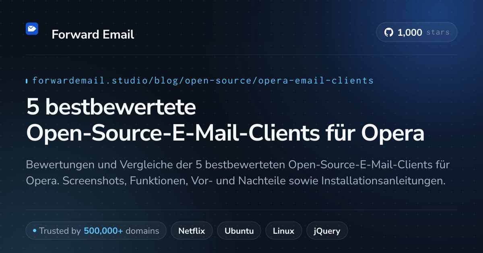Click the headline '5 bestbewertete Open-Source-E-Mail-Clients für Opera'
Image resolution: width=483 pixels, height=253 pixels.
pos(225,120)
